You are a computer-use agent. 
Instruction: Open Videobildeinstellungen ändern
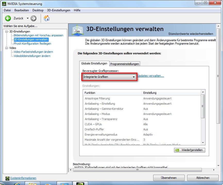32,56
